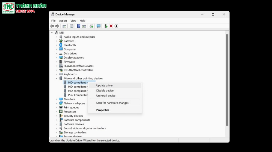The height and width of the screenshot is (152, 272).
Task: Collapse the MSI root node
Action: click(52, 33)
